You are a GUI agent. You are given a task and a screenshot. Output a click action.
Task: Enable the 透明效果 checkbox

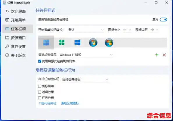click(x=40, y=92)
